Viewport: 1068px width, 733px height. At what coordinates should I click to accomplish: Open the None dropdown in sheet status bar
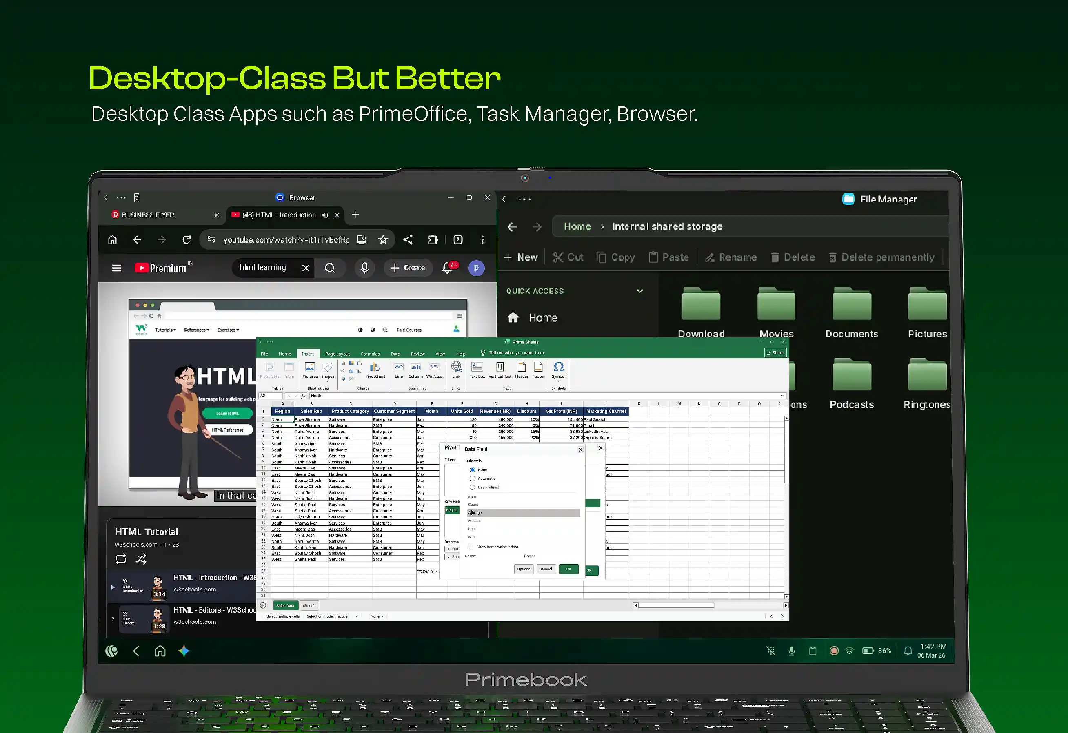click(377, 616)
